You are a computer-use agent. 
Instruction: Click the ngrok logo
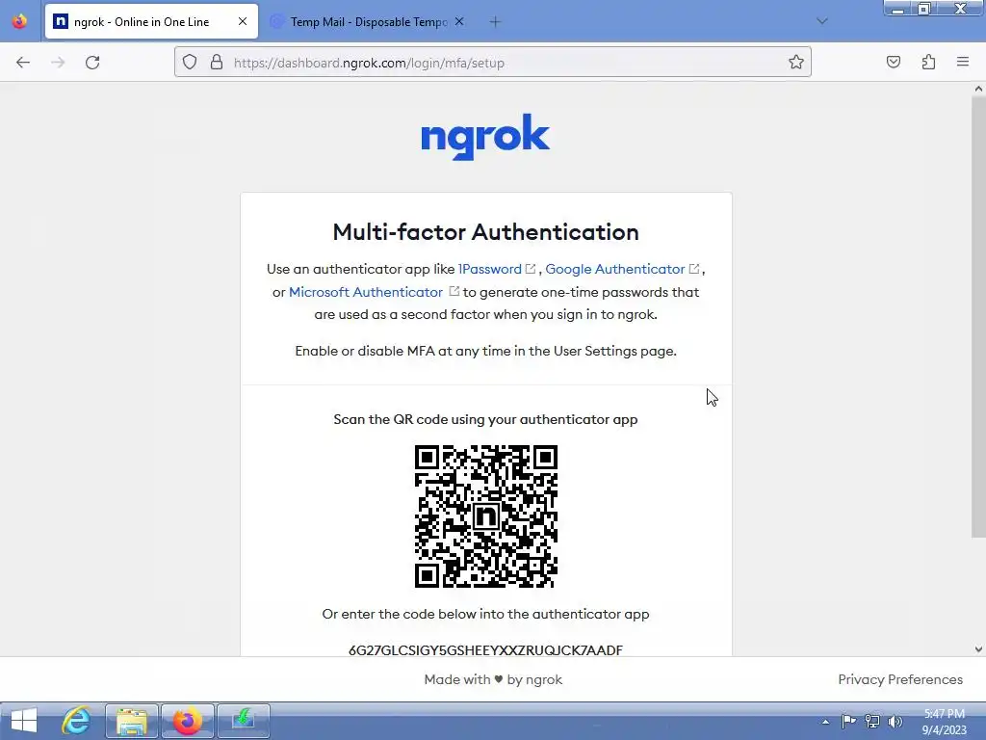[x=485, y=136]
